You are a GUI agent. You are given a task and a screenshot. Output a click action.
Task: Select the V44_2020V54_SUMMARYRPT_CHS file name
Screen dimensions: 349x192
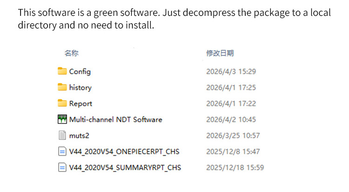pyautogui.click(x=125, y=167)
